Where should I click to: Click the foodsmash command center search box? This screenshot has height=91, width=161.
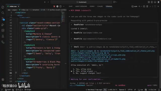tap(81, 2)
